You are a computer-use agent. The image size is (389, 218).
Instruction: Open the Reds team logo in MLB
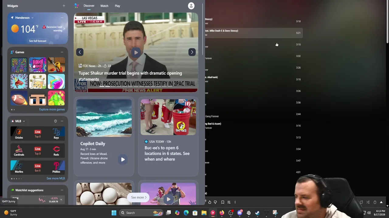[x=56, y=149]
